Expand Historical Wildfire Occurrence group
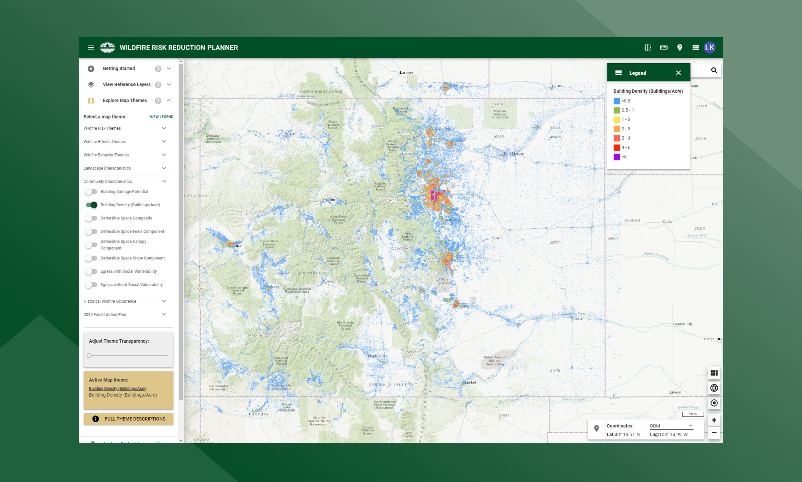The width and height of the screenshot is (802, 482). (164, 301)
